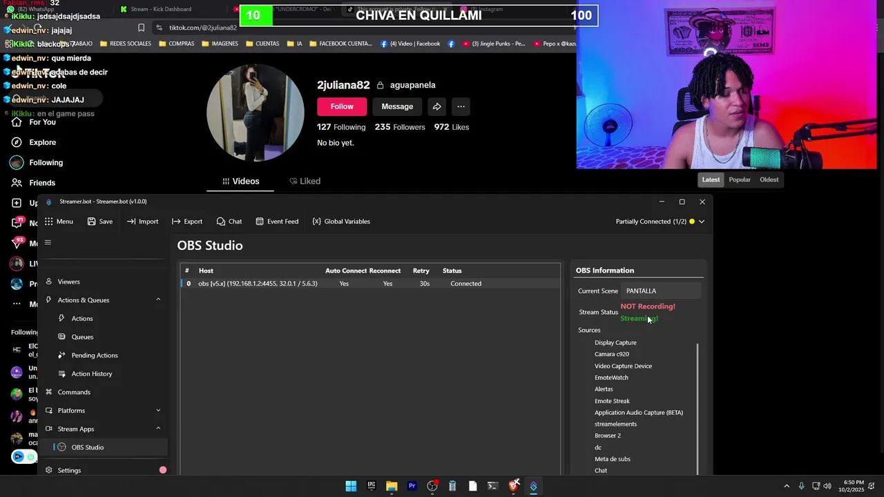Click the Message button on TikTok profile
This screenshot has height=497, width=884.
coord(397,106)
